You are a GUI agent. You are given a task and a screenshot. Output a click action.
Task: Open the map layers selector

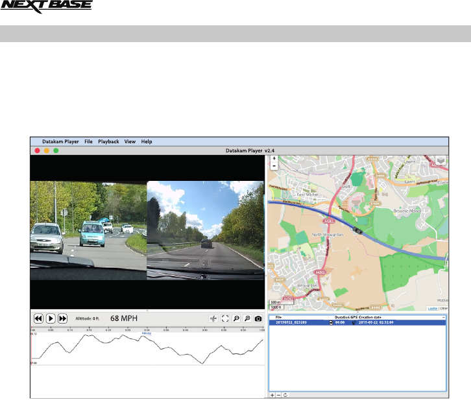[441, 160]
